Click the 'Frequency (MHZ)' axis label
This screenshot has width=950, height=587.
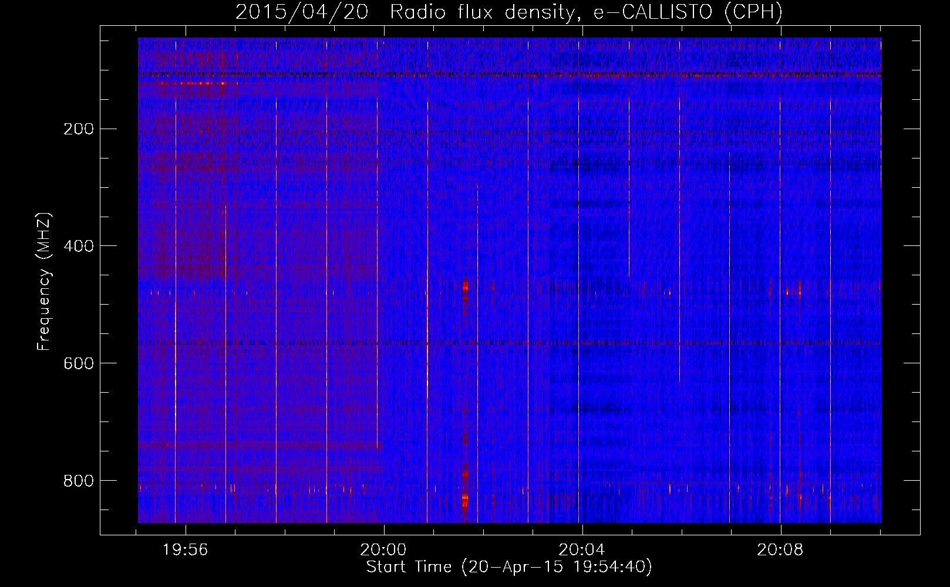pyautogui.click(x=44, y=281)
